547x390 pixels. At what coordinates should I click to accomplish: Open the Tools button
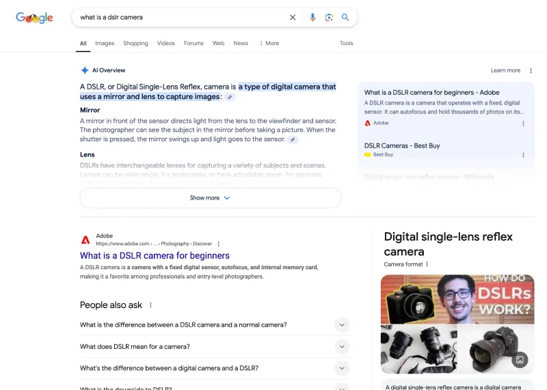pos(347,43)
